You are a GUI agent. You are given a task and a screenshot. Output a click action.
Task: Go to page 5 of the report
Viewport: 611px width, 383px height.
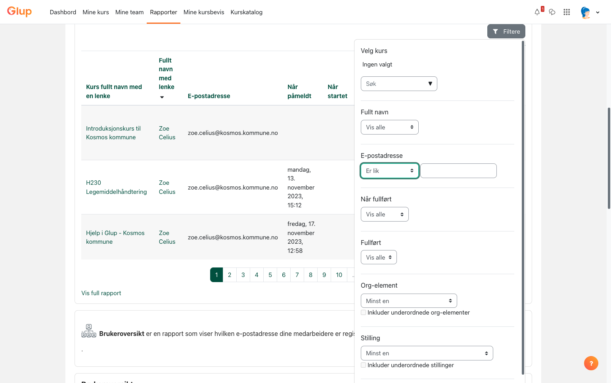(x=270, y=275)
